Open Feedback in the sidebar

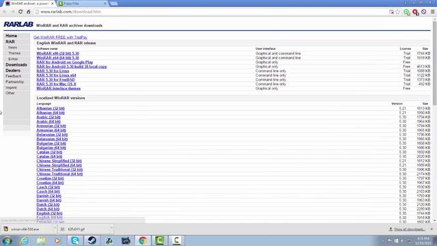[14, 76]
